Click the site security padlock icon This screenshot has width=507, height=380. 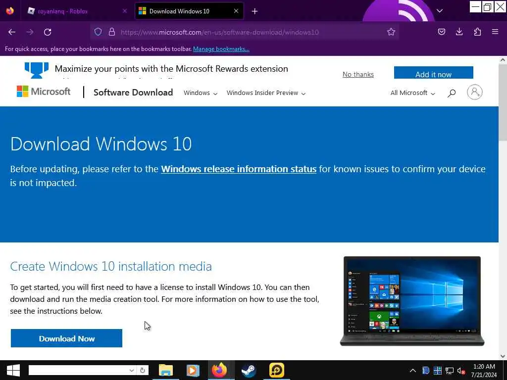pyautogui.click(x=112, y=32)
